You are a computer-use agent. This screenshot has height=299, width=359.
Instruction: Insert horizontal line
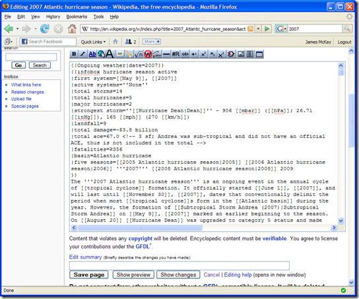coord(166,54)
